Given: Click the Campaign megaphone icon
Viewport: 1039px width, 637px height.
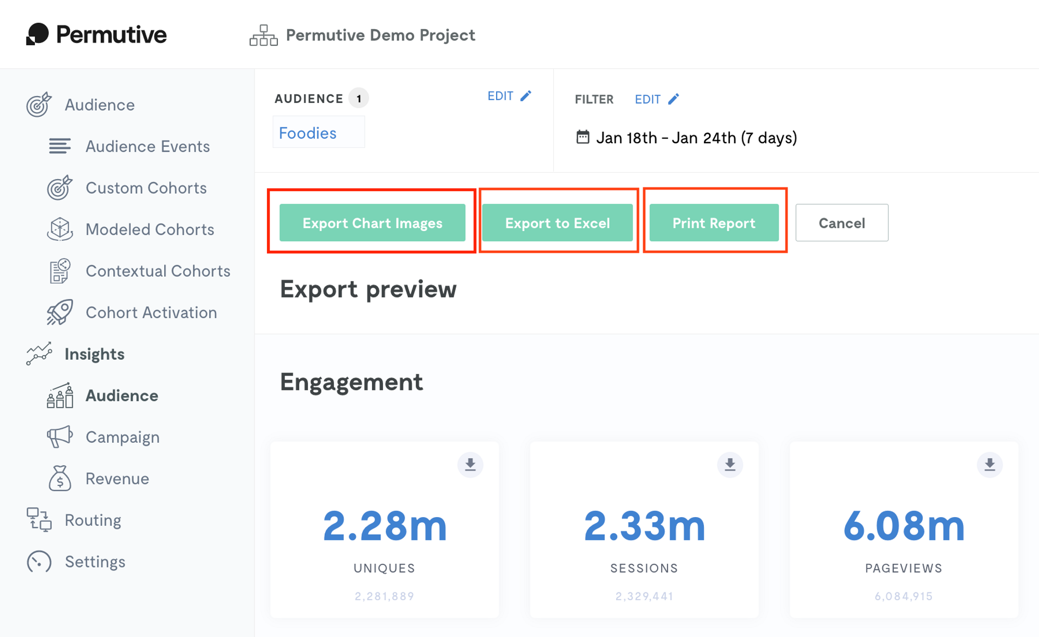Looking at the screenshot, I should pos(60,437).
